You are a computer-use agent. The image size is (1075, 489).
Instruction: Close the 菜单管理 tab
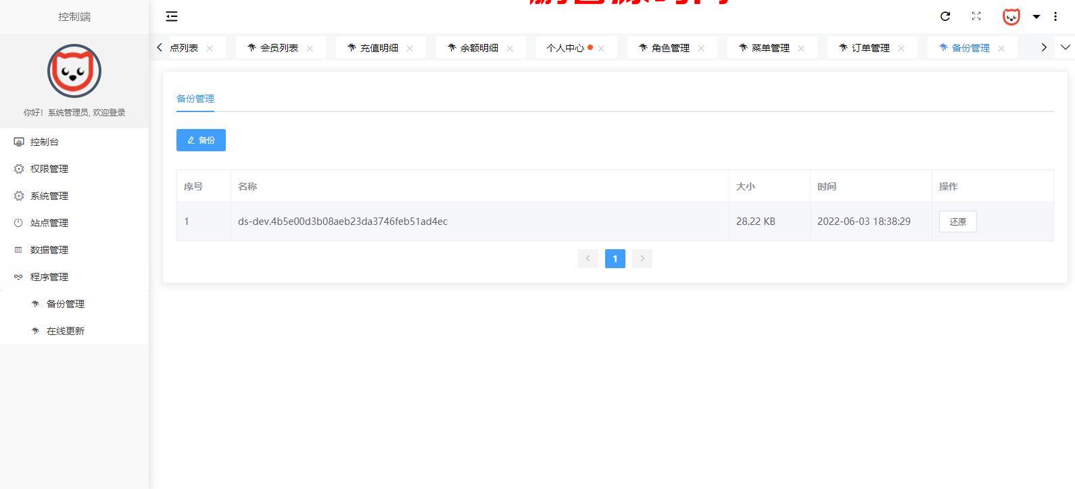click(x=801, y=48)
